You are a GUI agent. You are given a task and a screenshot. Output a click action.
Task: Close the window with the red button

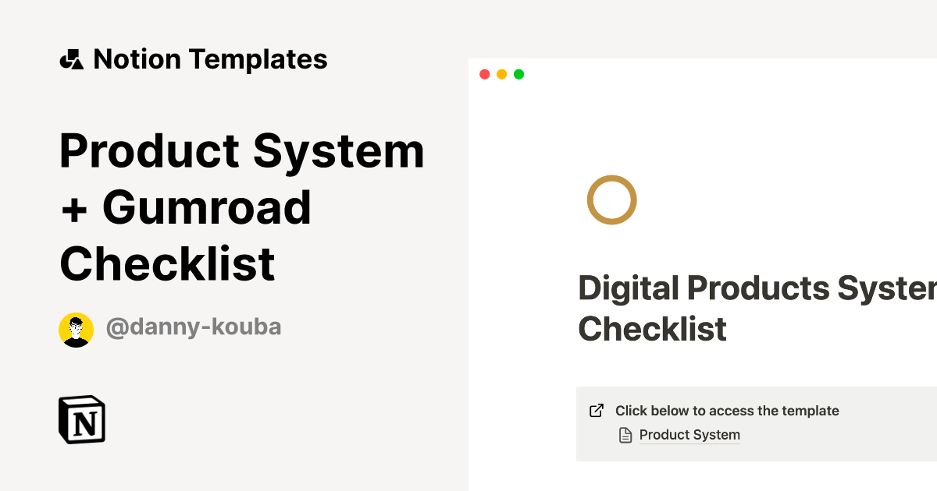[484, 75]
